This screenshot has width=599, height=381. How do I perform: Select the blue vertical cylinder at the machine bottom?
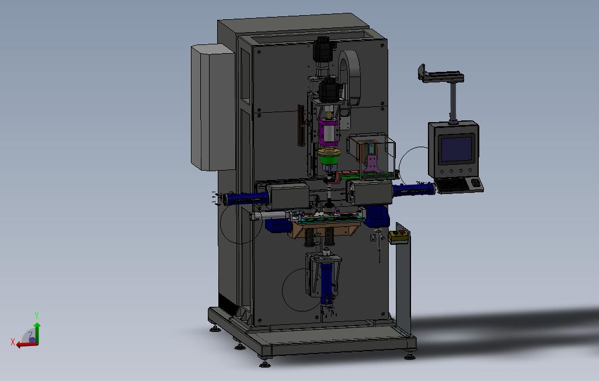click(x=326, y=285)
